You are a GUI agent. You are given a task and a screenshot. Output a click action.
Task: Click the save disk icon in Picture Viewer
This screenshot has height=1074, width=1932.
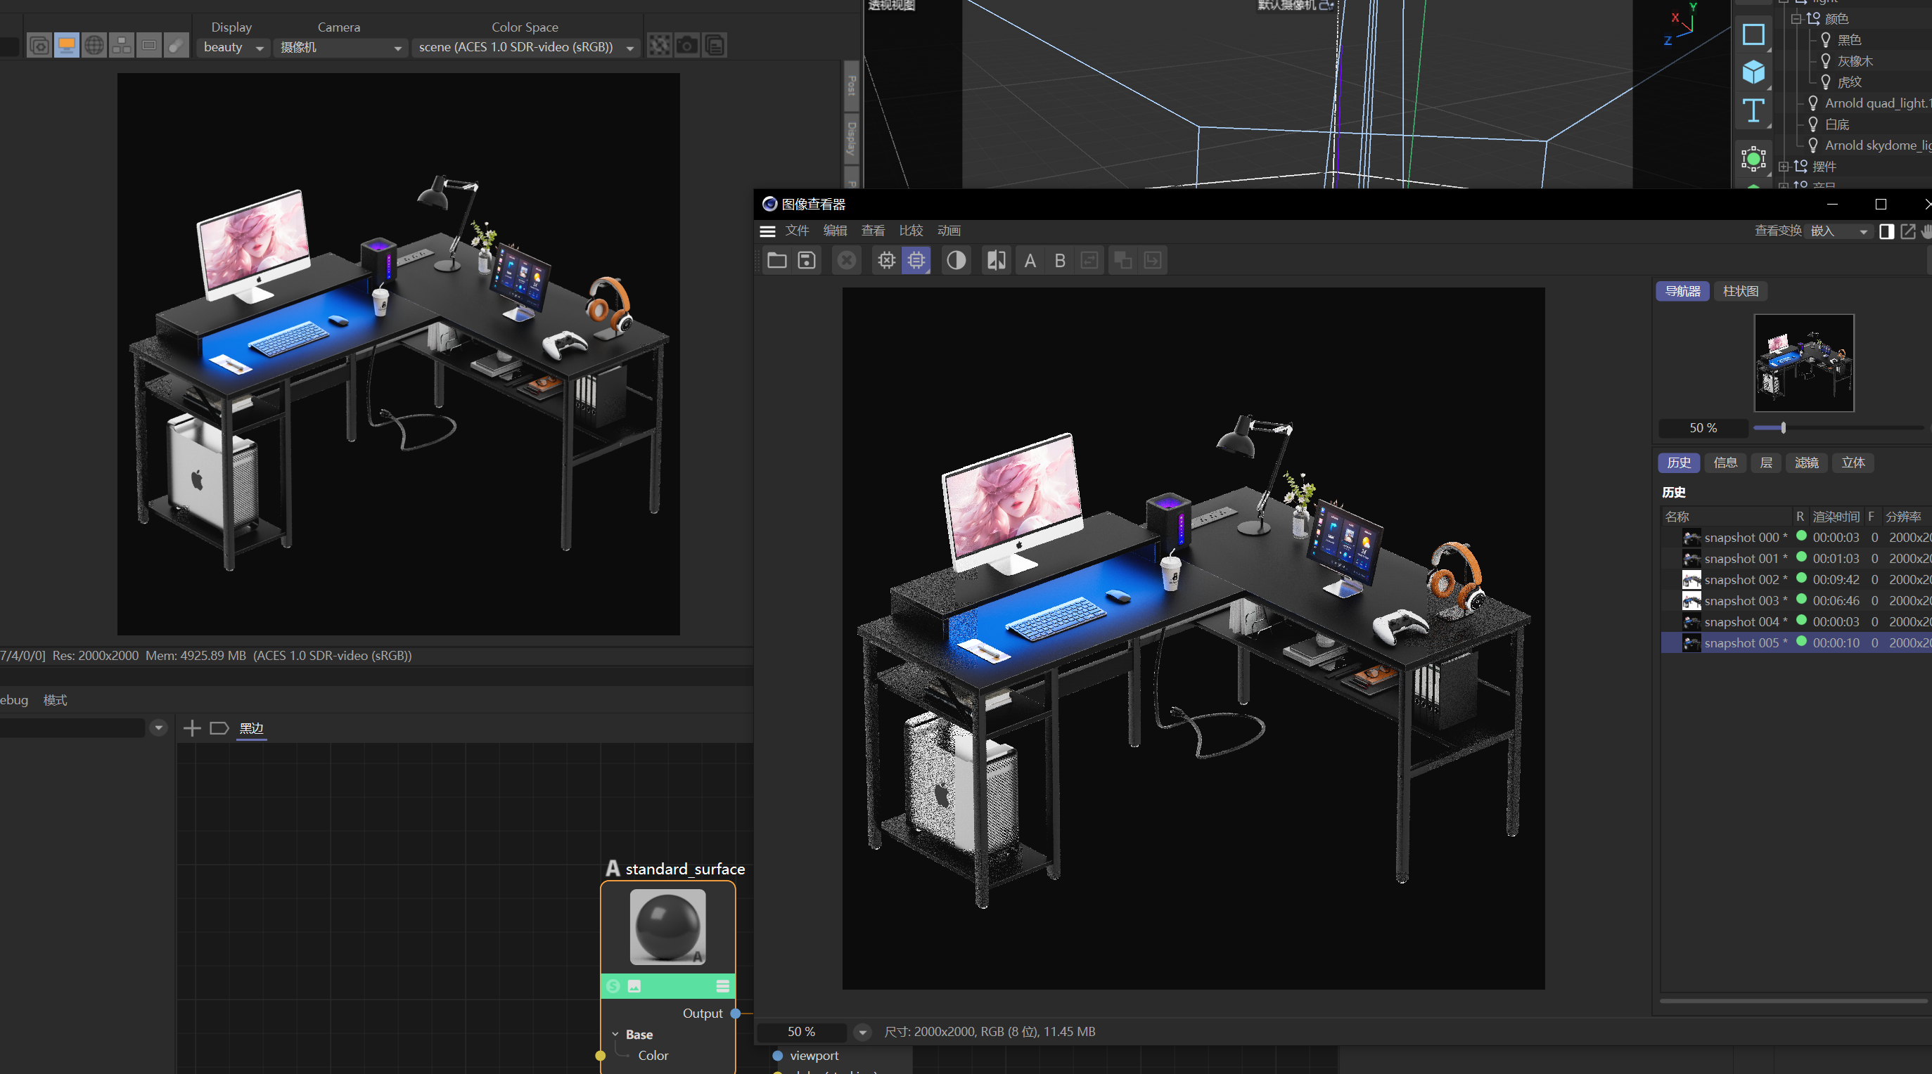806,260
